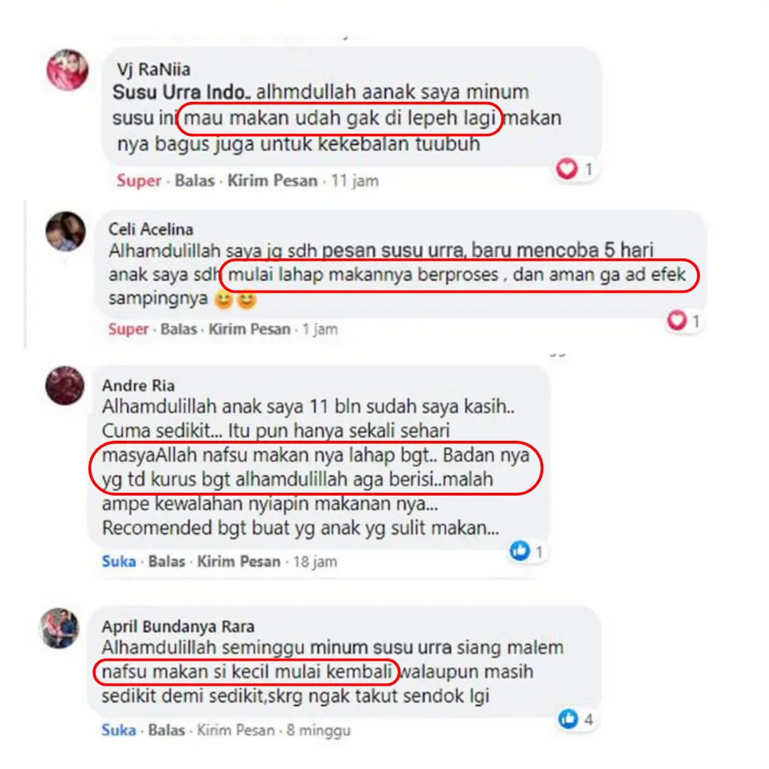
Task: Click Balas under Celi Acelina's comment
Action: tap(179, 328)
